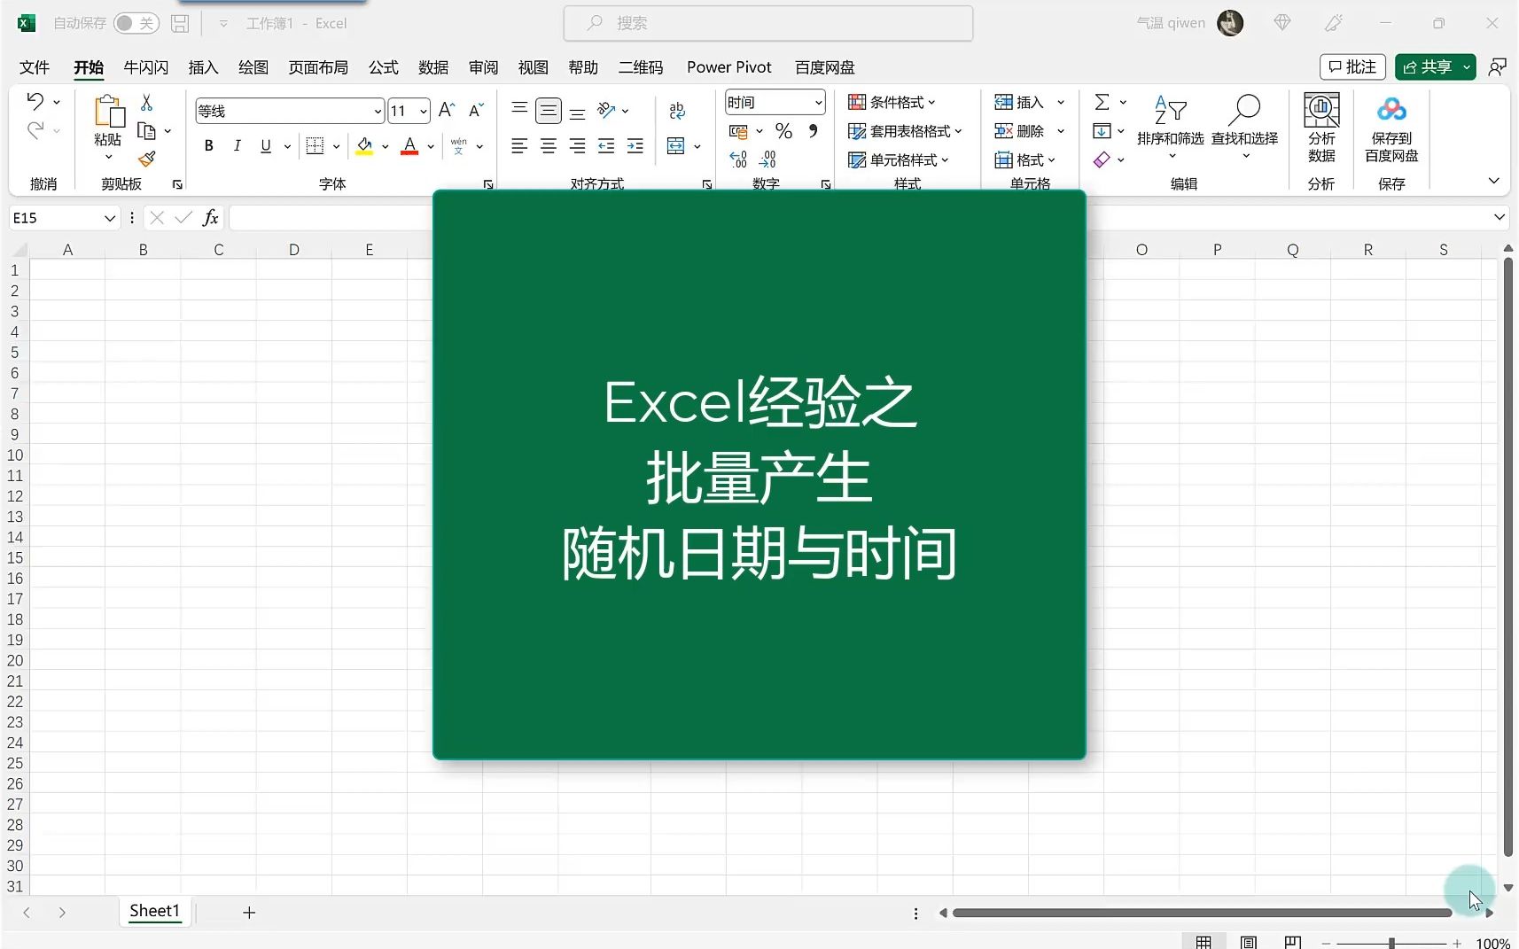
Task: Apply percent number format
Action: coord(783,130)
